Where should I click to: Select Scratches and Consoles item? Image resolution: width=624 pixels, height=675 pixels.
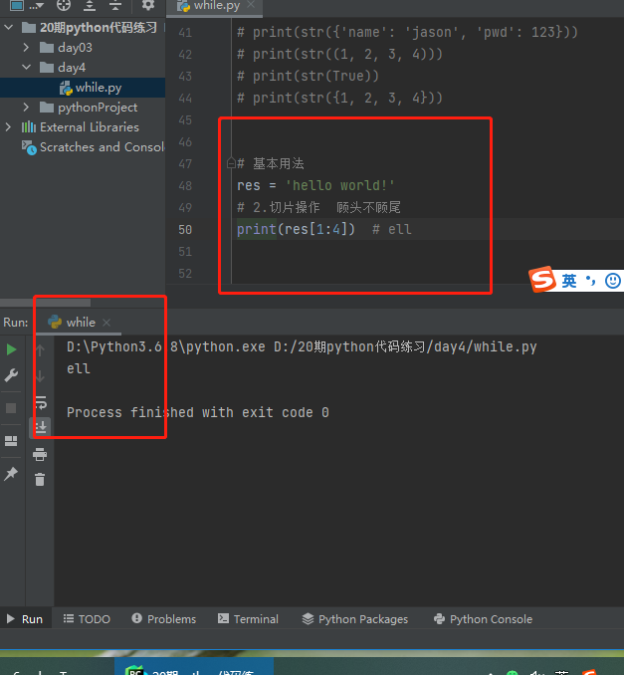94,147
